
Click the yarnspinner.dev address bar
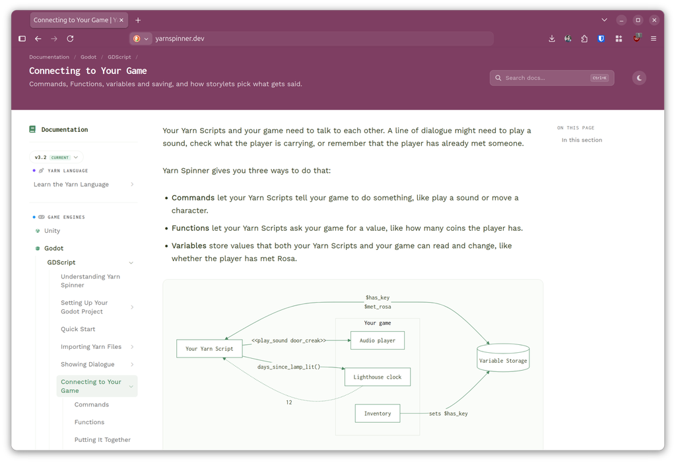tap(312, 39)
